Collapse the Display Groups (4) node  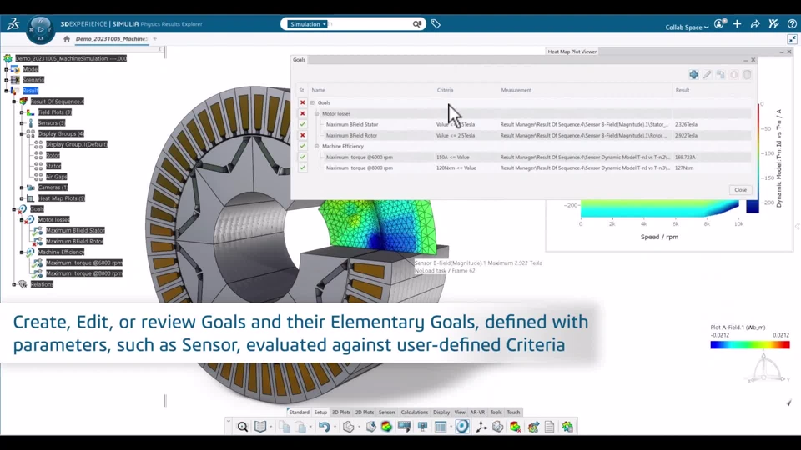coord(22,133)
